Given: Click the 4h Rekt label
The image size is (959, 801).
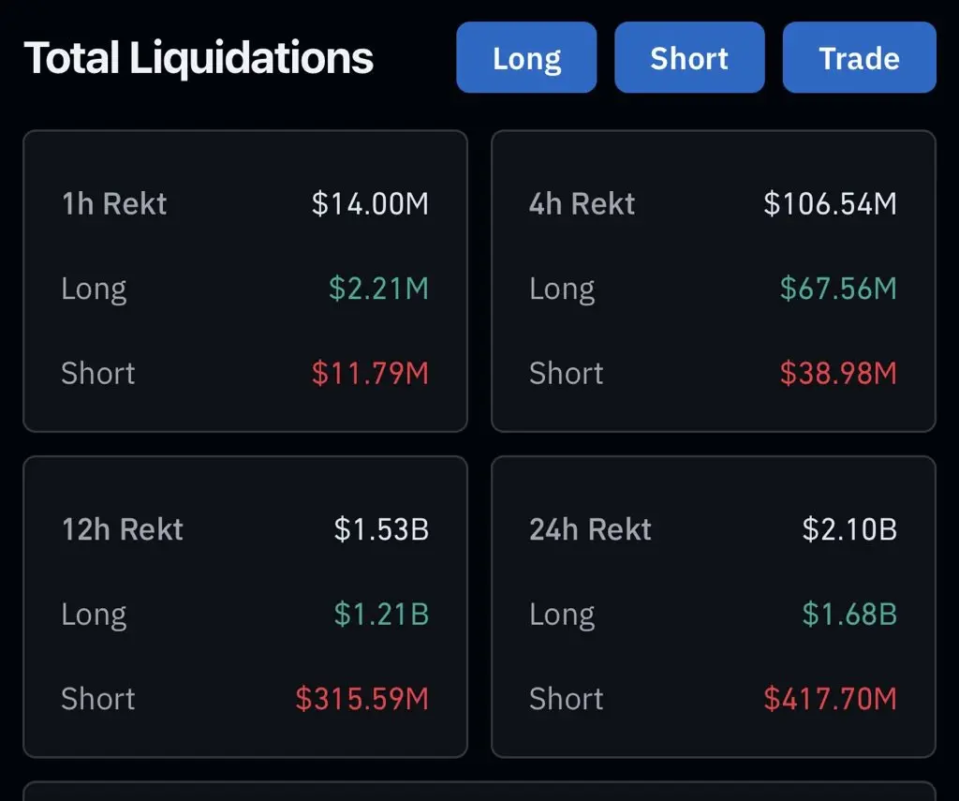Looking at the screenshot, I should (x=583, y=204).
